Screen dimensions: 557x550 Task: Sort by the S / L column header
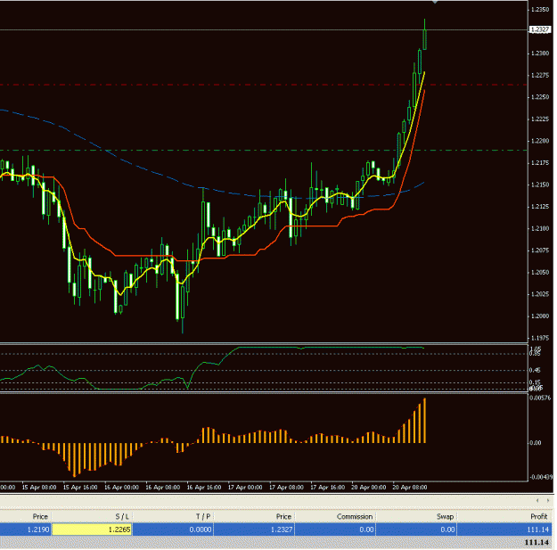(123, 517)
